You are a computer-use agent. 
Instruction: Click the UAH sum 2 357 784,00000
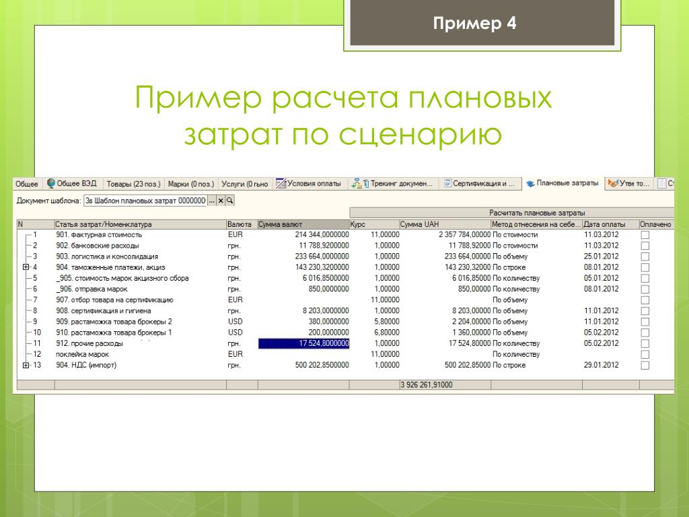tap(464, 235)
